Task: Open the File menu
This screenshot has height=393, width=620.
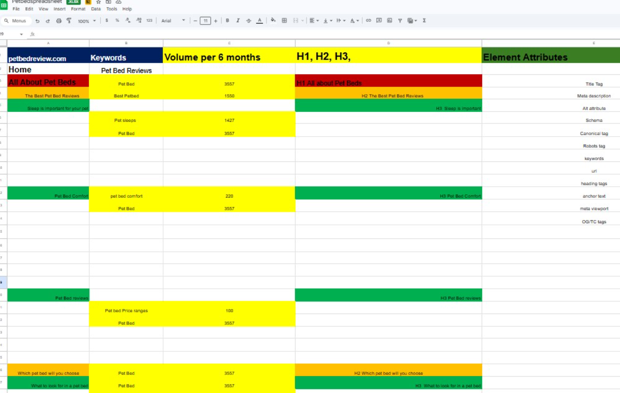Action: (16, 9)
